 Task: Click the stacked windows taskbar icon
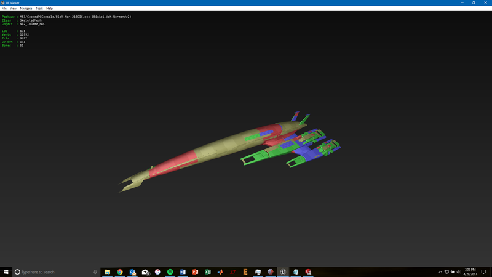pyautogui.click(x=258, y=272)
